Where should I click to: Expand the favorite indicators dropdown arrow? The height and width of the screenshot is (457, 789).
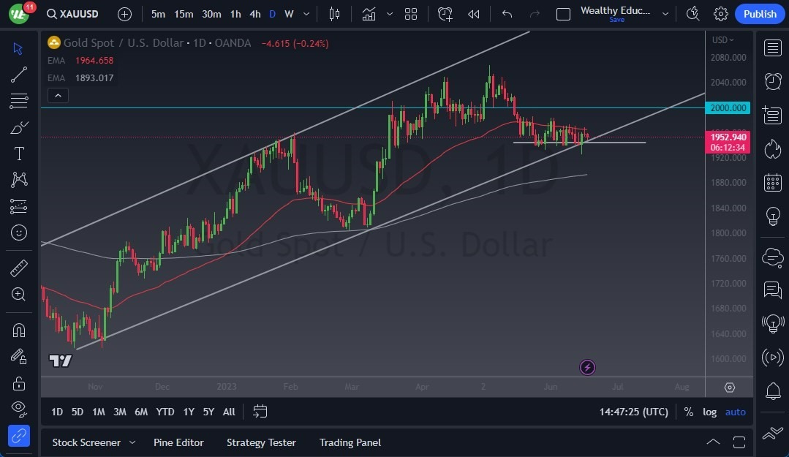click(x=390, y=14)
